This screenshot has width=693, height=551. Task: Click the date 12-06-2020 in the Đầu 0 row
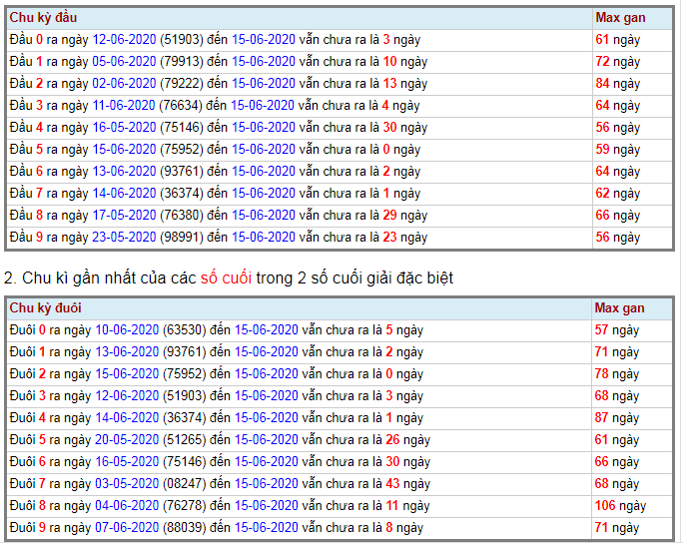(x=124, y=40)
